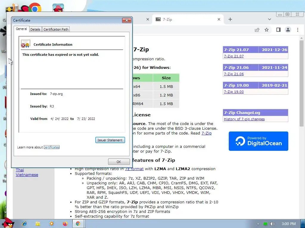Select the 7-Zip browser tab
This screenshot has width=305, height=228.
coord(188,19)
